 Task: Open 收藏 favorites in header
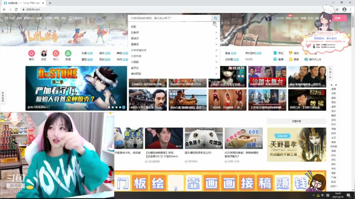(303, 18)
